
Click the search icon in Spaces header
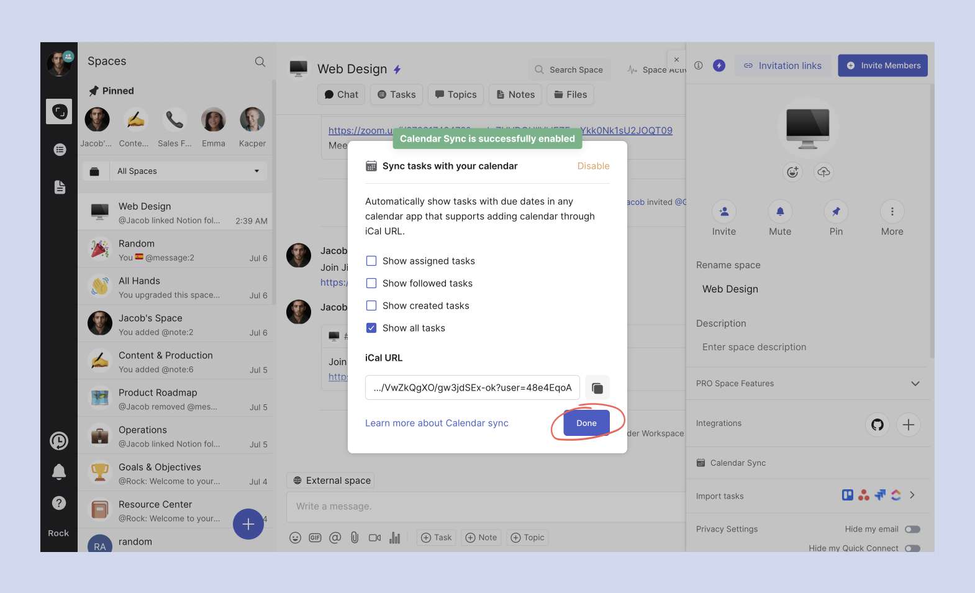click(260, 61)
